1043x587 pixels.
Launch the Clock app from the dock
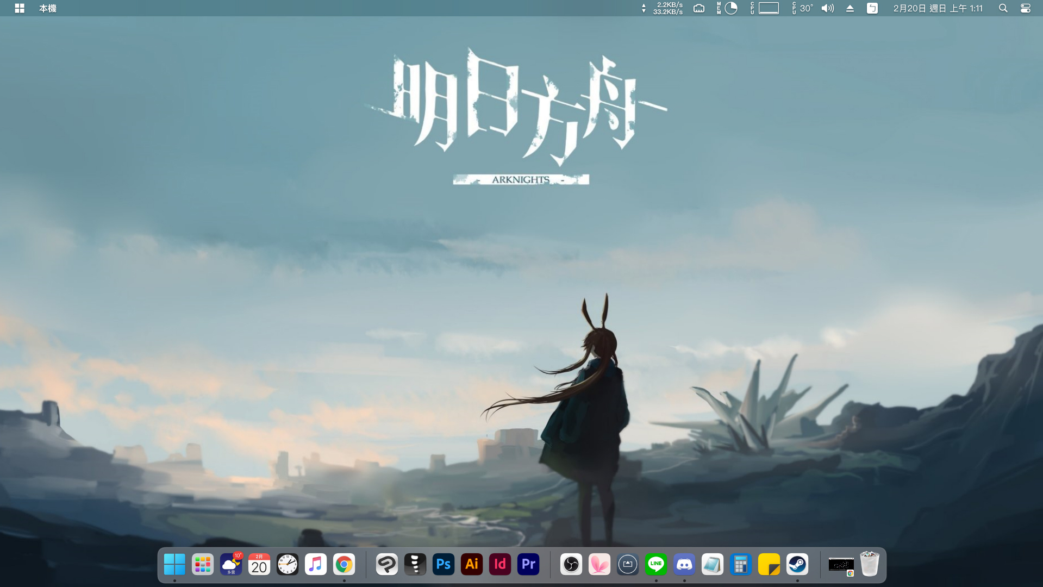tap(288, 565)
